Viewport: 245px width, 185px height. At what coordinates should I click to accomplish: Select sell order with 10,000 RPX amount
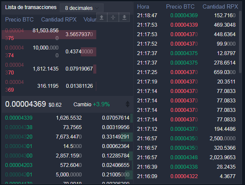(x=49, y=52)
